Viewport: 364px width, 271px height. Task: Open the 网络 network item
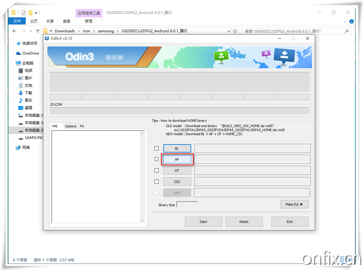click(x=26, y=148)
